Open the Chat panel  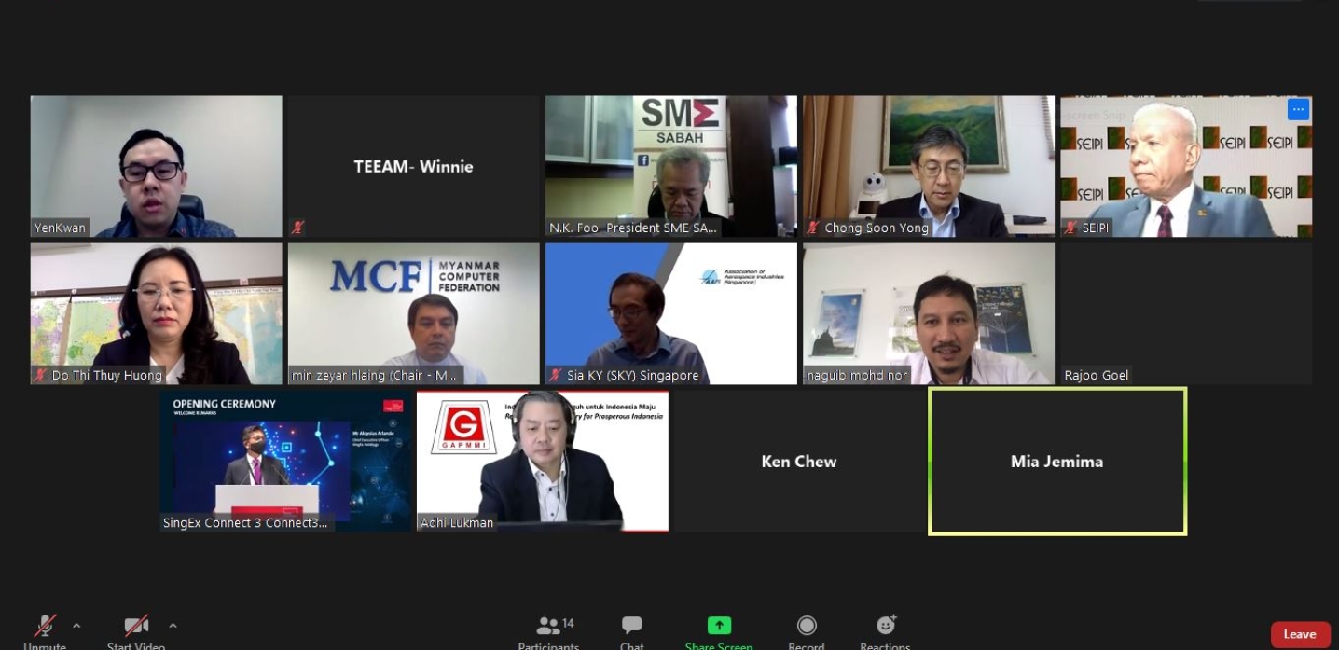631,627
